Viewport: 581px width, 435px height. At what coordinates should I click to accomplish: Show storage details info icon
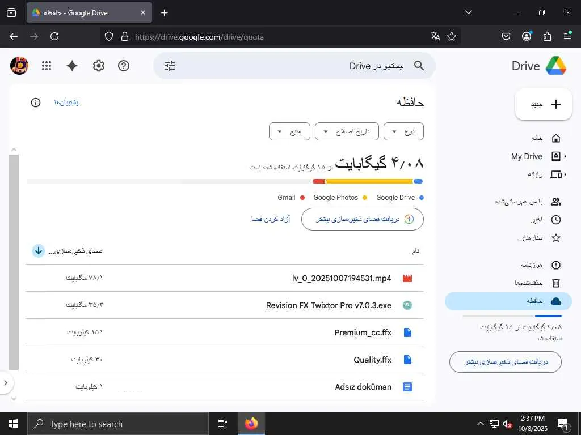point(36,103)
